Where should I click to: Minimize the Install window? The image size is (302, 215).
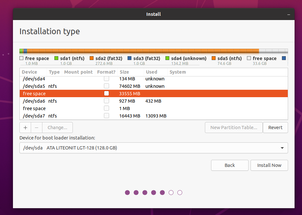[x=288, y=15]
